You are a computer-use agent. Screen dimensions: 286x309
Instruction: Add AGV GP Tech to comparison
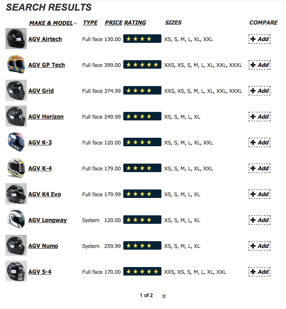pyautogui.click(x=259, y=65)
